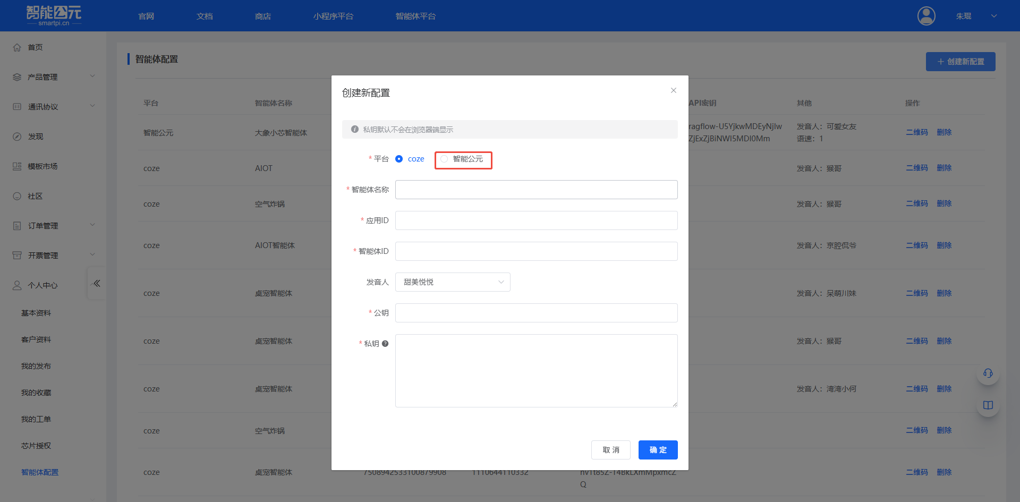The height and width of the screenshot is (502, 1020).
Task: Click the user avatar icon
Action: pos(926,16)
